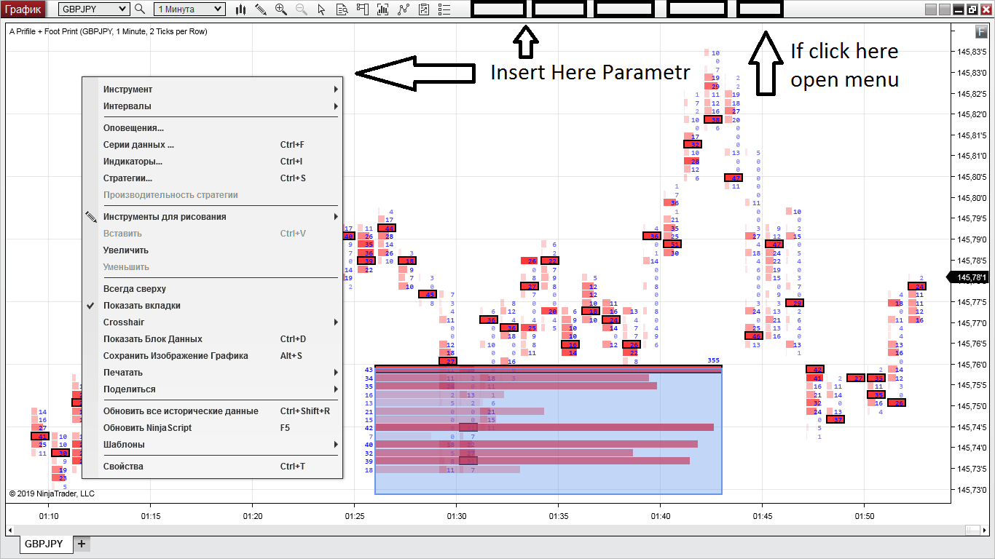Click the gray F button on chart
Screen dimensions: 995x559
click(x=981, y=31)
